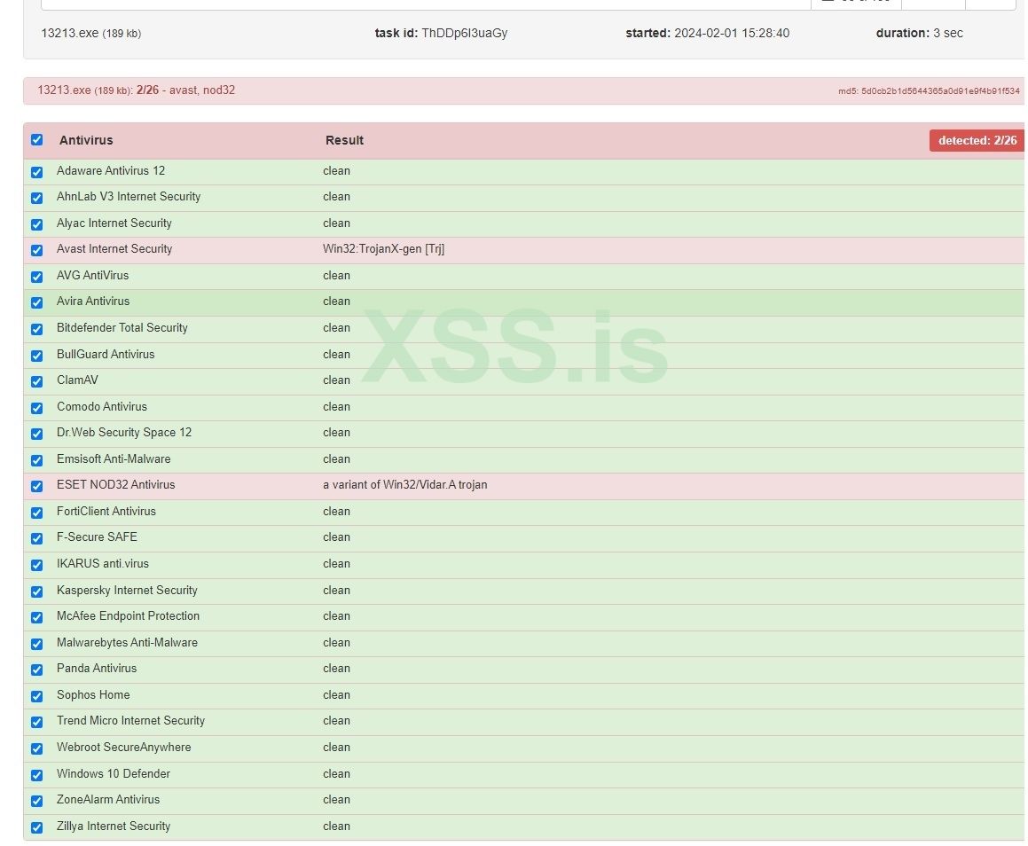Viewport: 1028px width, 846px height.
Task: Deselect the Kaspersky Internet Security checkbox
Action: 36,591
